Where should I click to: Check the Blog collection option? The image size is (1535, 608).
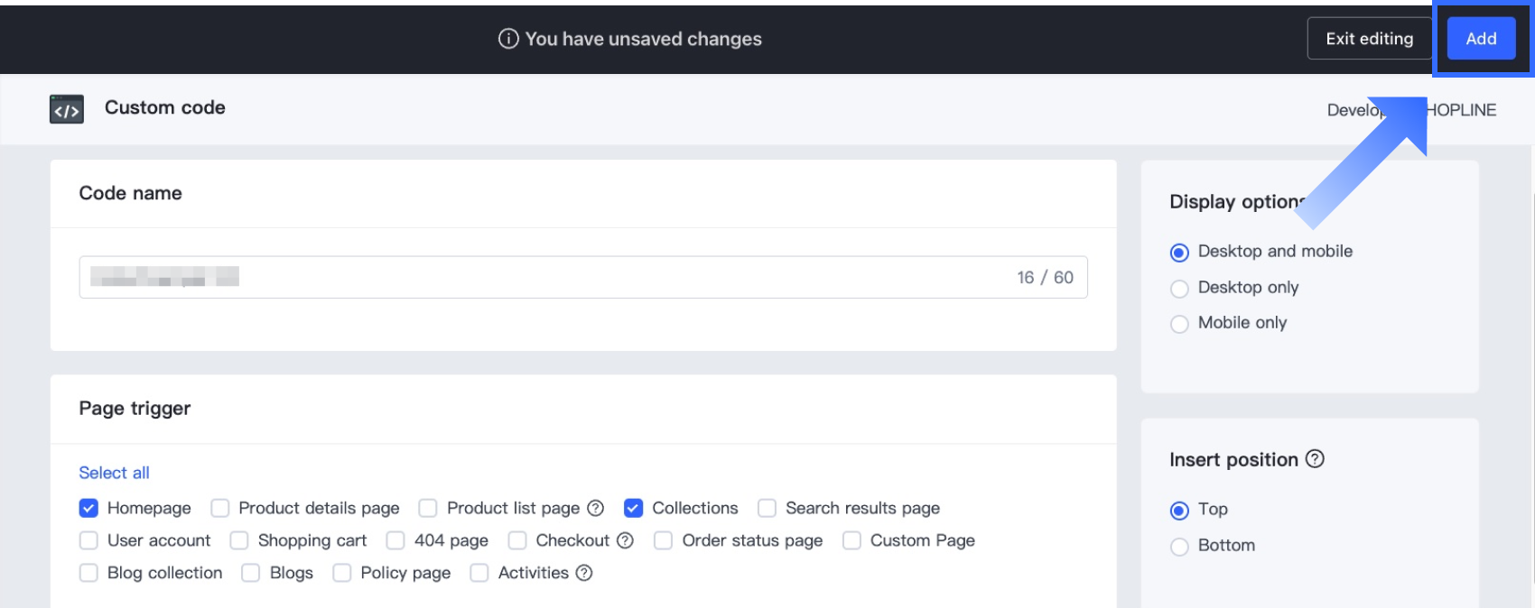[x=88, y=573]
